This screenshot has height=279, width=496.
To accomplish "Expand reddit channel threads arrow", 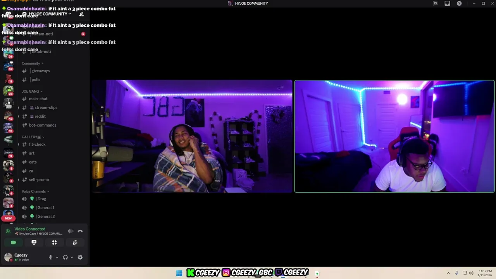I will pyautogui.click(x=18, y=116).
